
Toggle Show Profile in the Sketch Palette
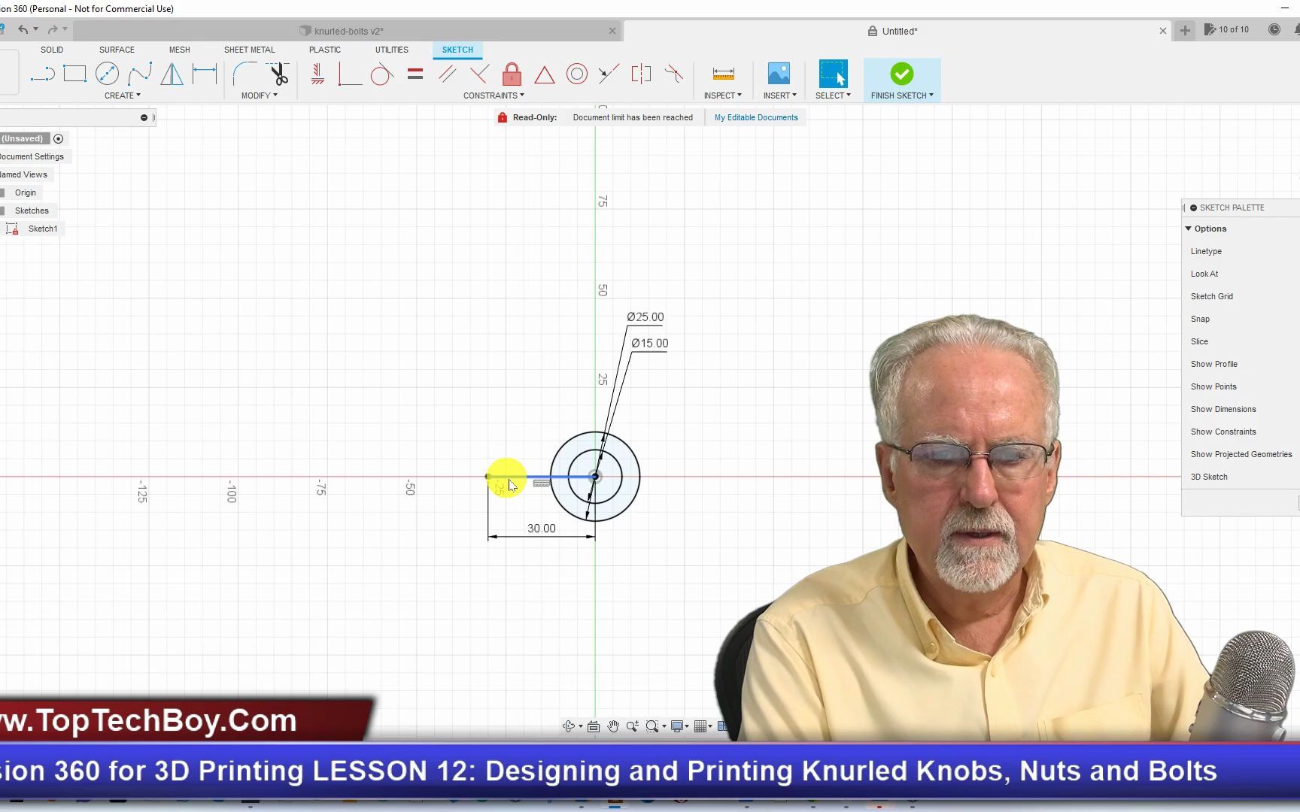[x=1213, y=364]
